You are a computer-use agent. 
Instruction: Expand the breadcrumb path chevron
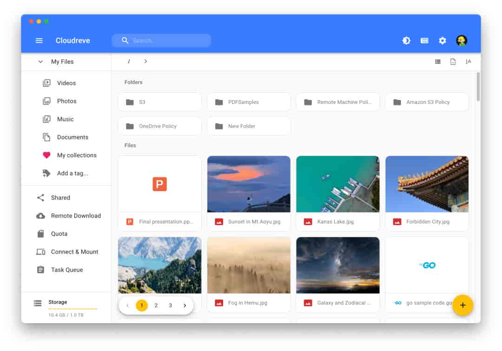click(x=145, y=61)
